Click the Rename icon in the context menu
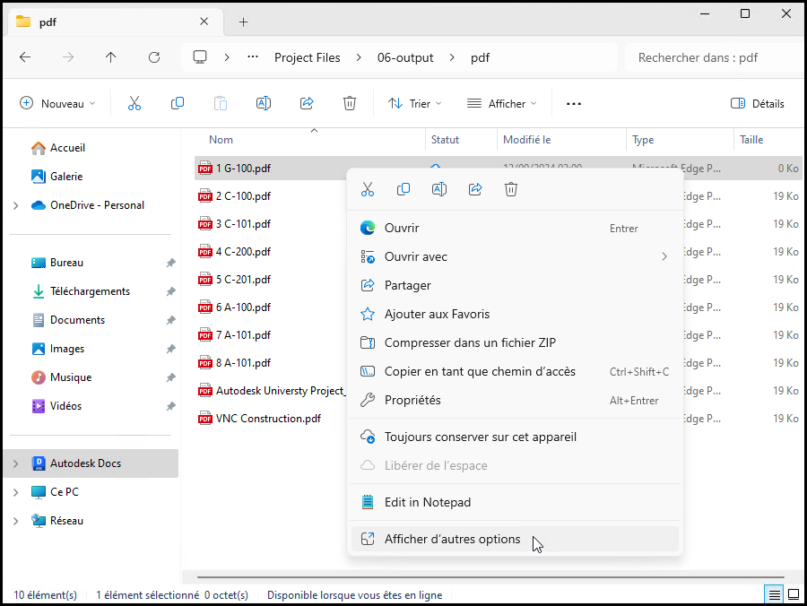807x606 pixels. point(439,189)
